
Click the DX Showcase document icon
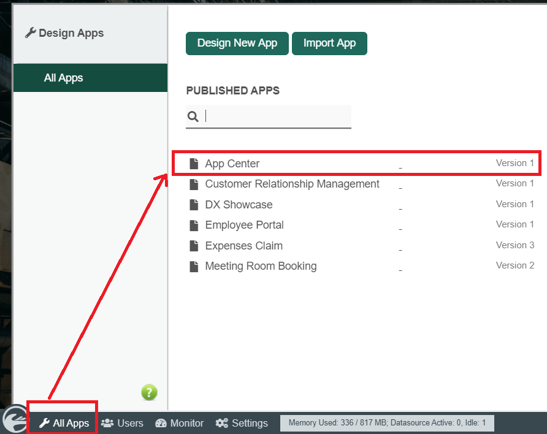194,205
